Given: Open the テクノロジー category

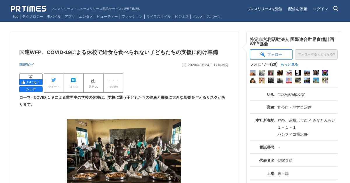Looking at the screenshot, I should (33, 17).
